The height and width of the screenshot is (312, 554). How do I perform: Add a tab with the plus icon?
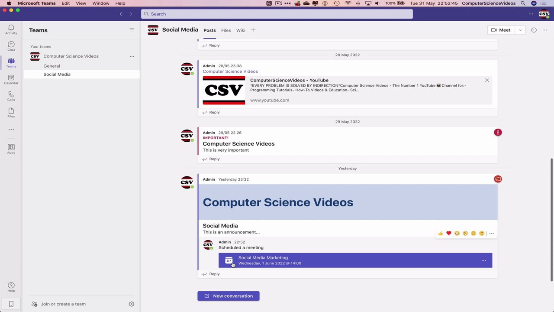(x=253, y=30)
